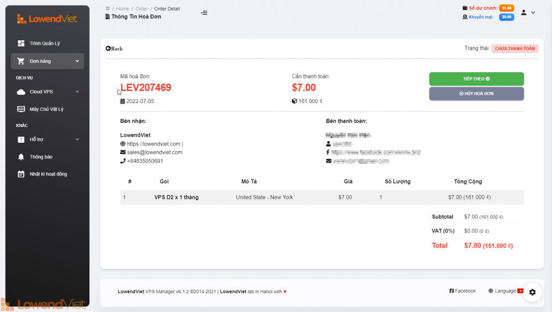Click the $7.00 amount due text
Image resolution: width=552 pixels, height=312 pixels.
click(304, 88)
